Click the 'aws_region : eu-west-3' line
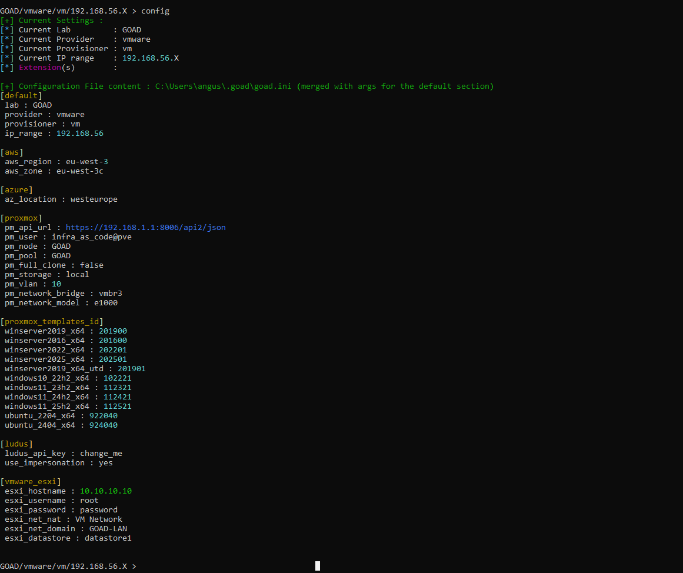Screen dimensions: 683x573 click(56, 162)
